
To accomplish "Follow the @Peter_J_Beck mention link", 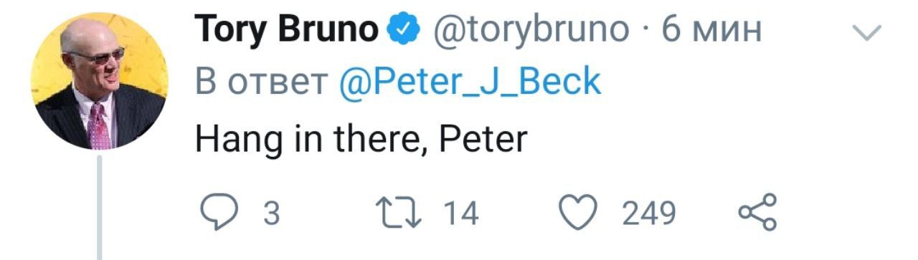I will click(469, 84).
